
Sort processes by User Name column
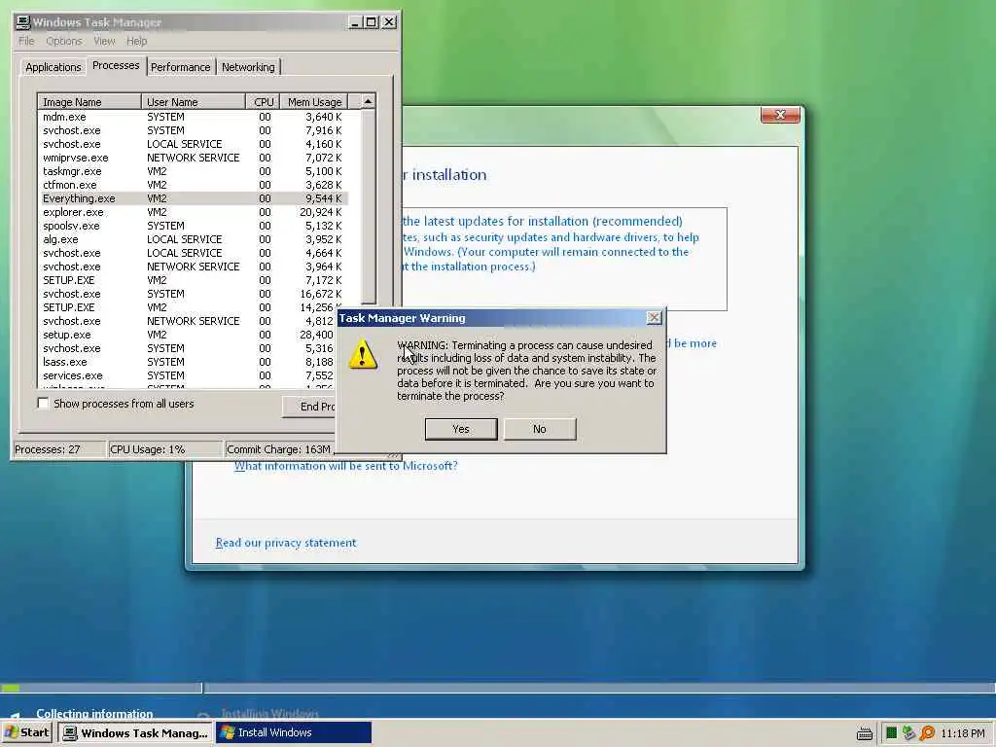(194, 101)
